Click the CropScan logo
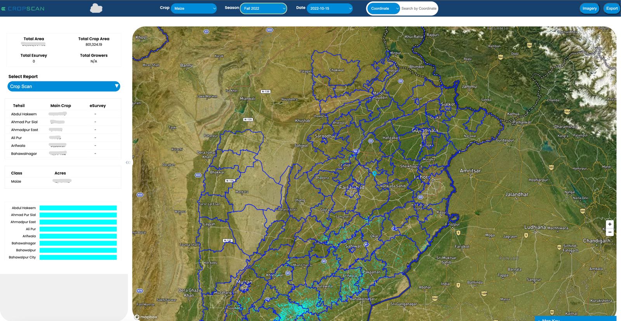 point(23,9)
